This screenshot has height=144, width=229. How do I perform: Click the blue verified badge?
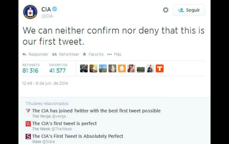click(x=54, y=9)
